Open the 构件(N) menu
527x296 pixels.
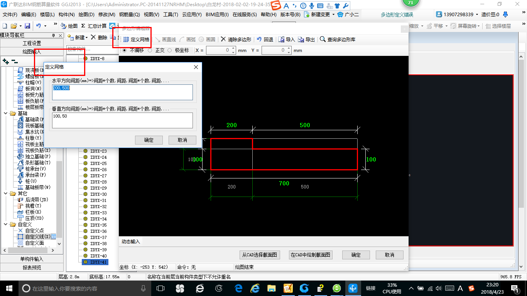(x=67, y=14)
